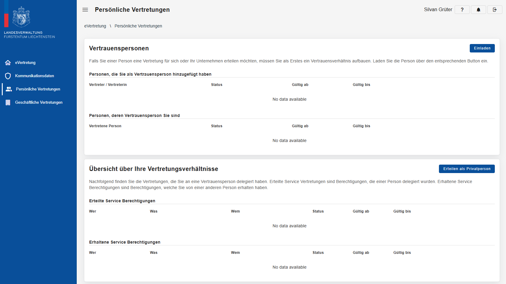Open the help question mark icon
The image size is (506, 284).
click(x=462, y=9)
